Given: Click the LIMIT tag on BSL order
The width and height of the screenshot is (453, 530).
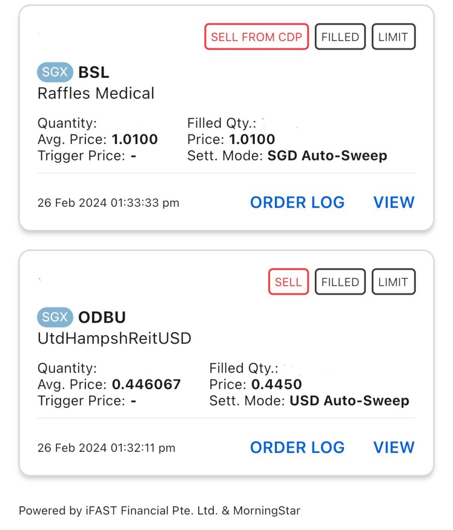Looking at the screenshot, I should pyautogui.click(x=393, y=37).
